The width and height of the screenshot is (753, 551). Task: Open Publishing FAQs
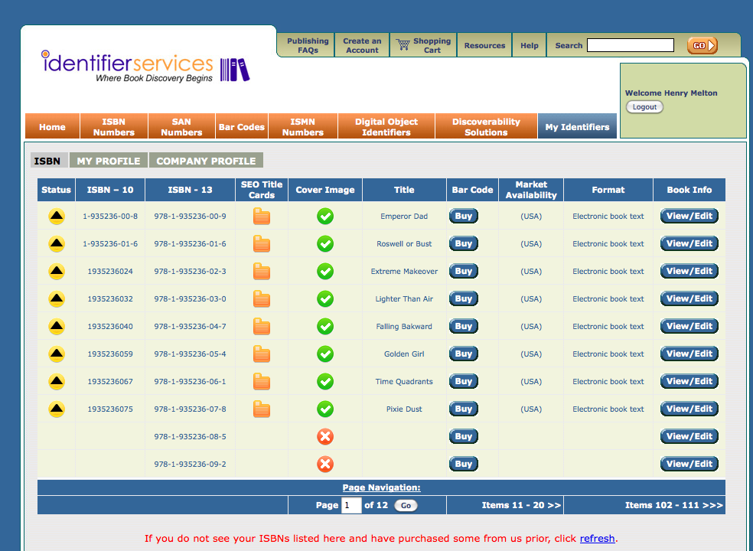click(x=308, y=46)
